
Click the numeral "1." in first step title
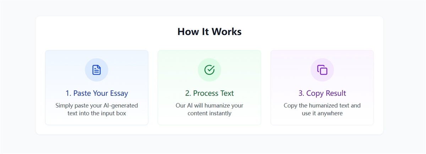tap(68, 93)
